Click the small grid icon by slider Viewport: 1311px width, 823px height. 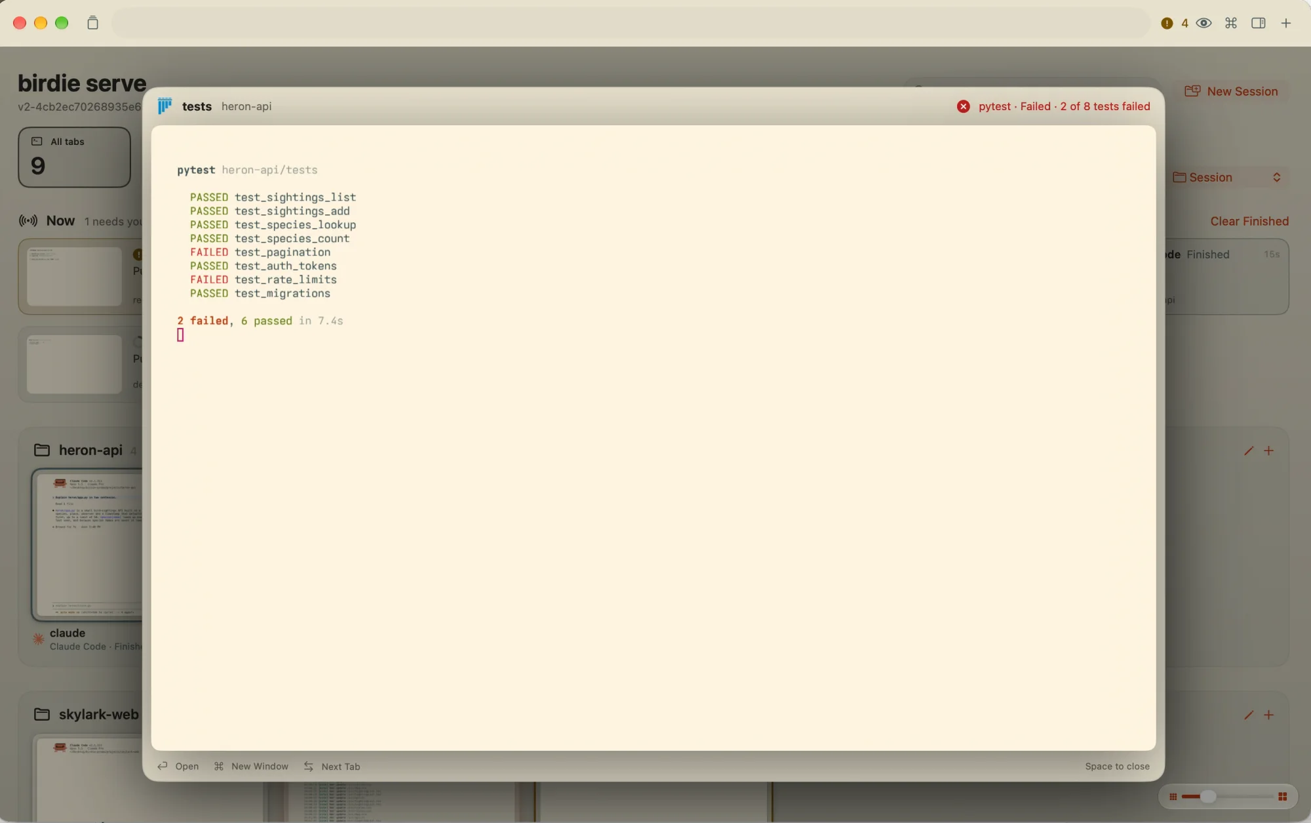(1173, 797)
